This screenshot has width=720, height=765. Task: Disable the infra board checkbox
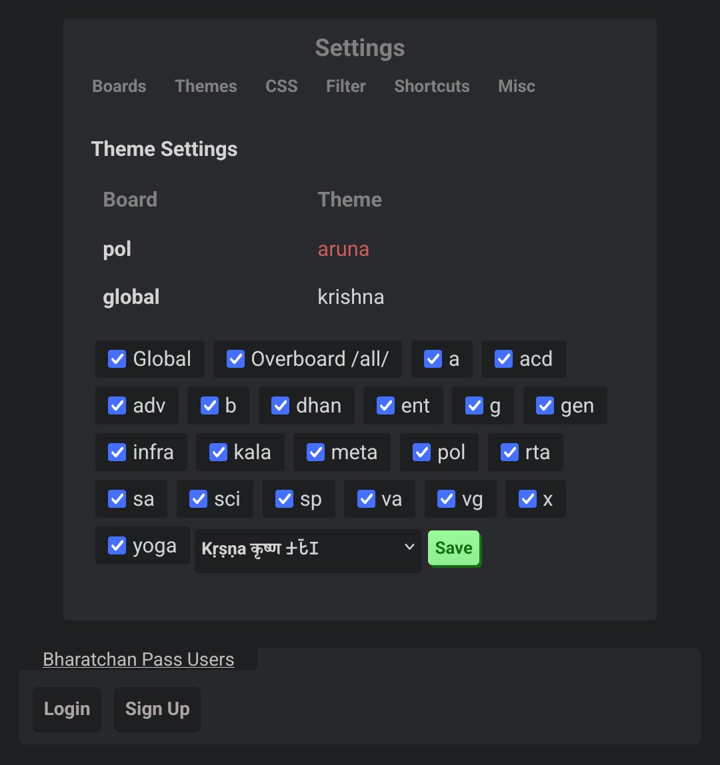(x=117, y=452)
